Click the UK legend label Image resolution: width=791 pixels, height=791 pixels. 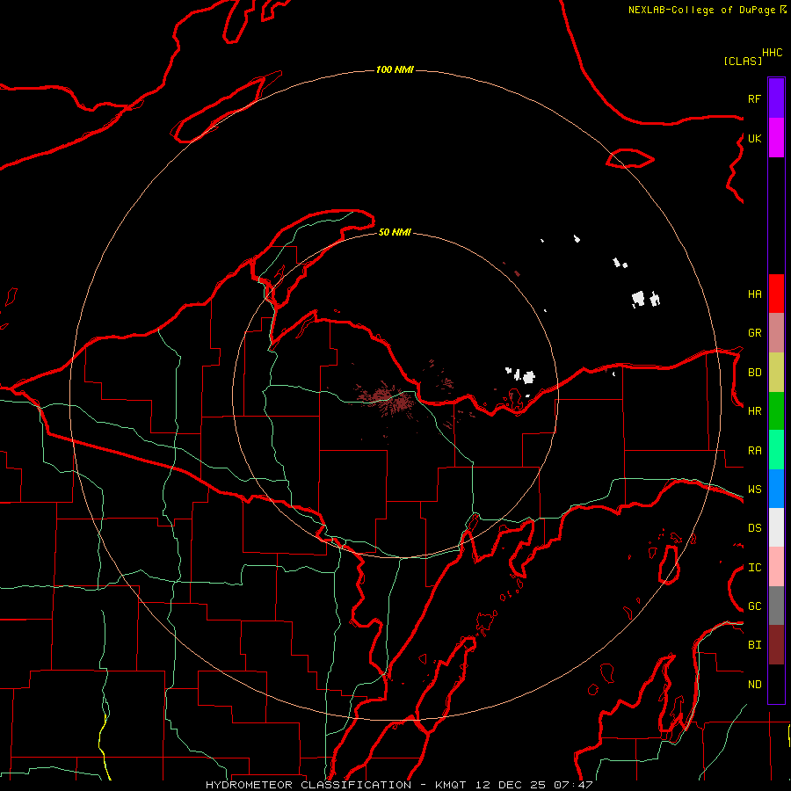(754, 138)
